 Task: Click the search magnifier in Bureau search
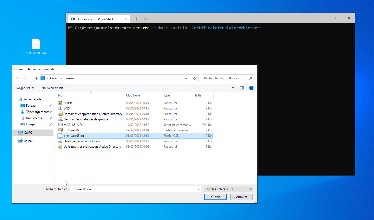[250, 78]
